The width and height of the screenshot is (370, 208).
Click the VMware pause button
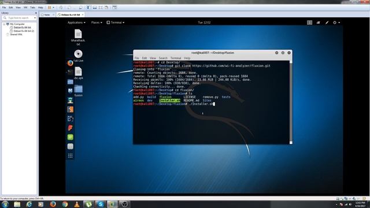tap(49, 8)
